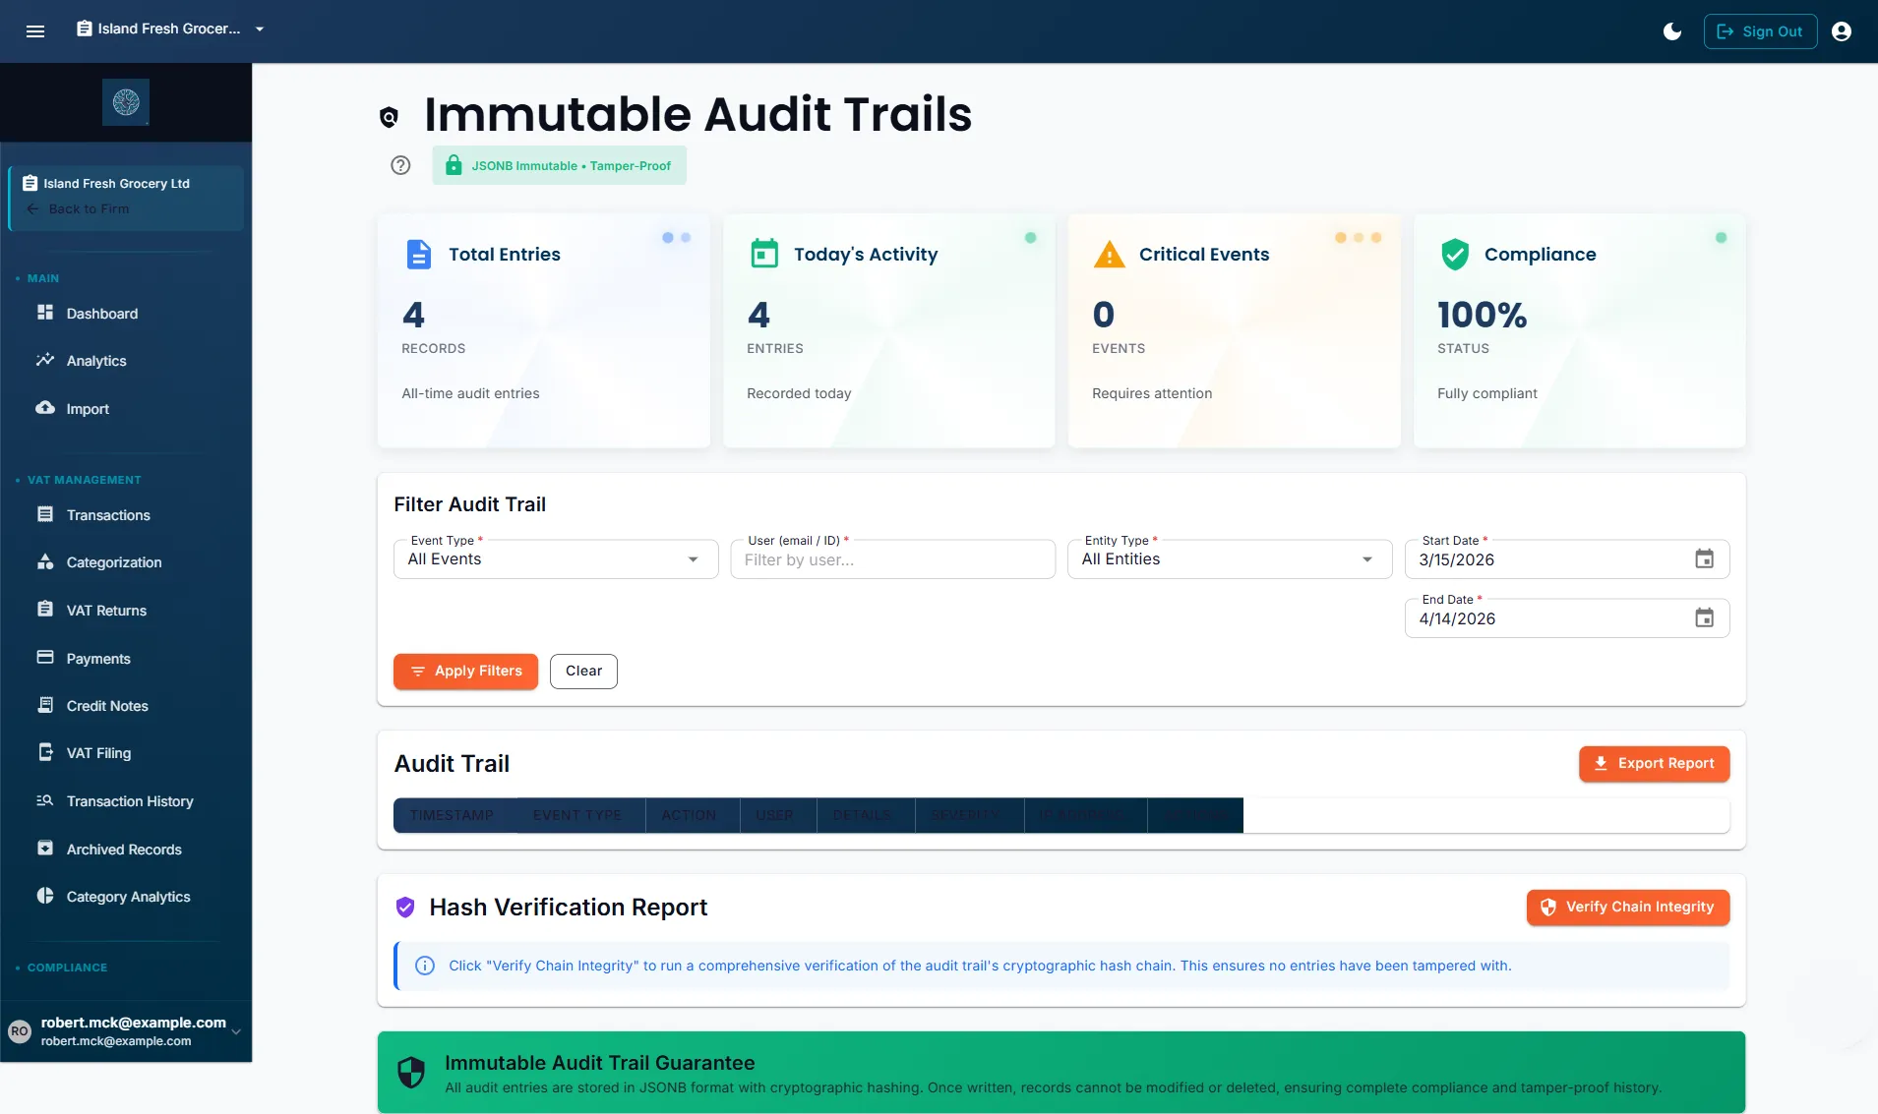
Task: Click the Island Fresh company logo thumbnail
Action: point(126,102)
